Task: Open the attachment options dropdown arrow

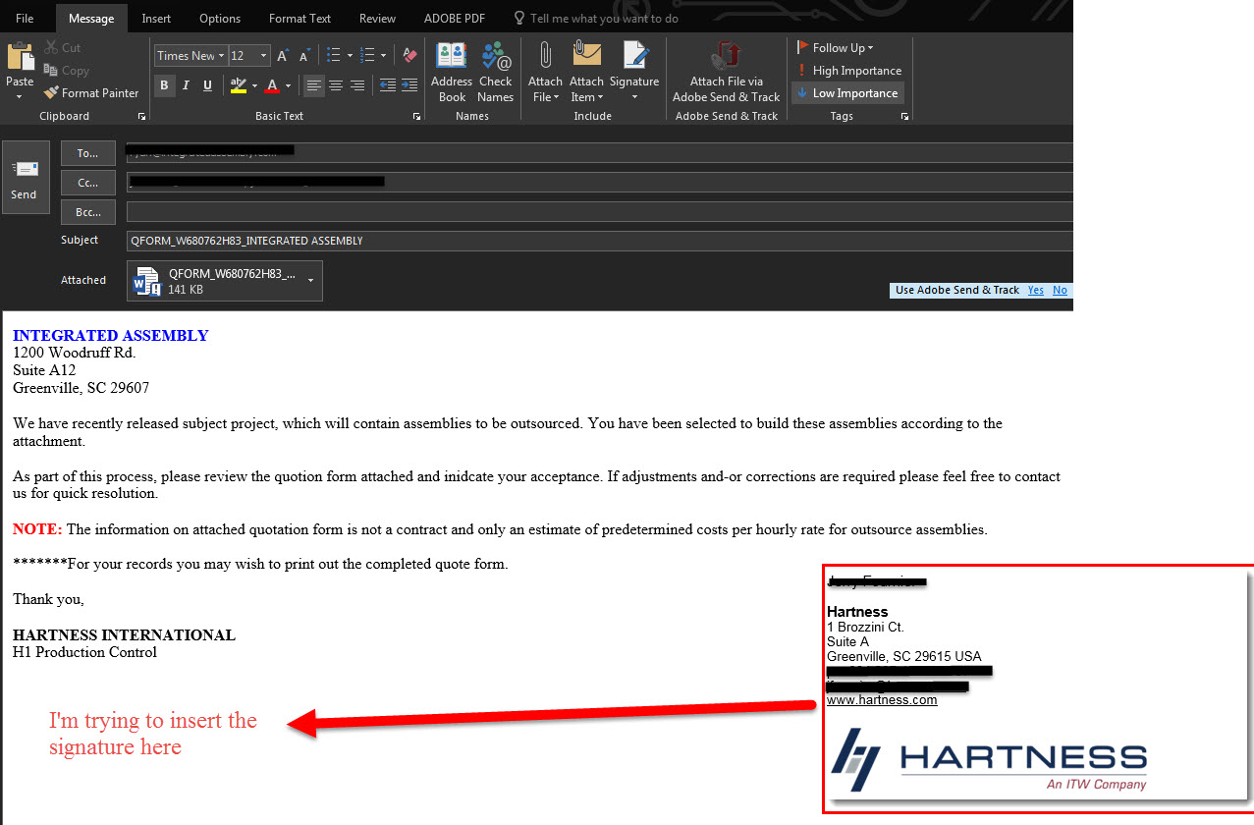Action: tap(311, 281)
